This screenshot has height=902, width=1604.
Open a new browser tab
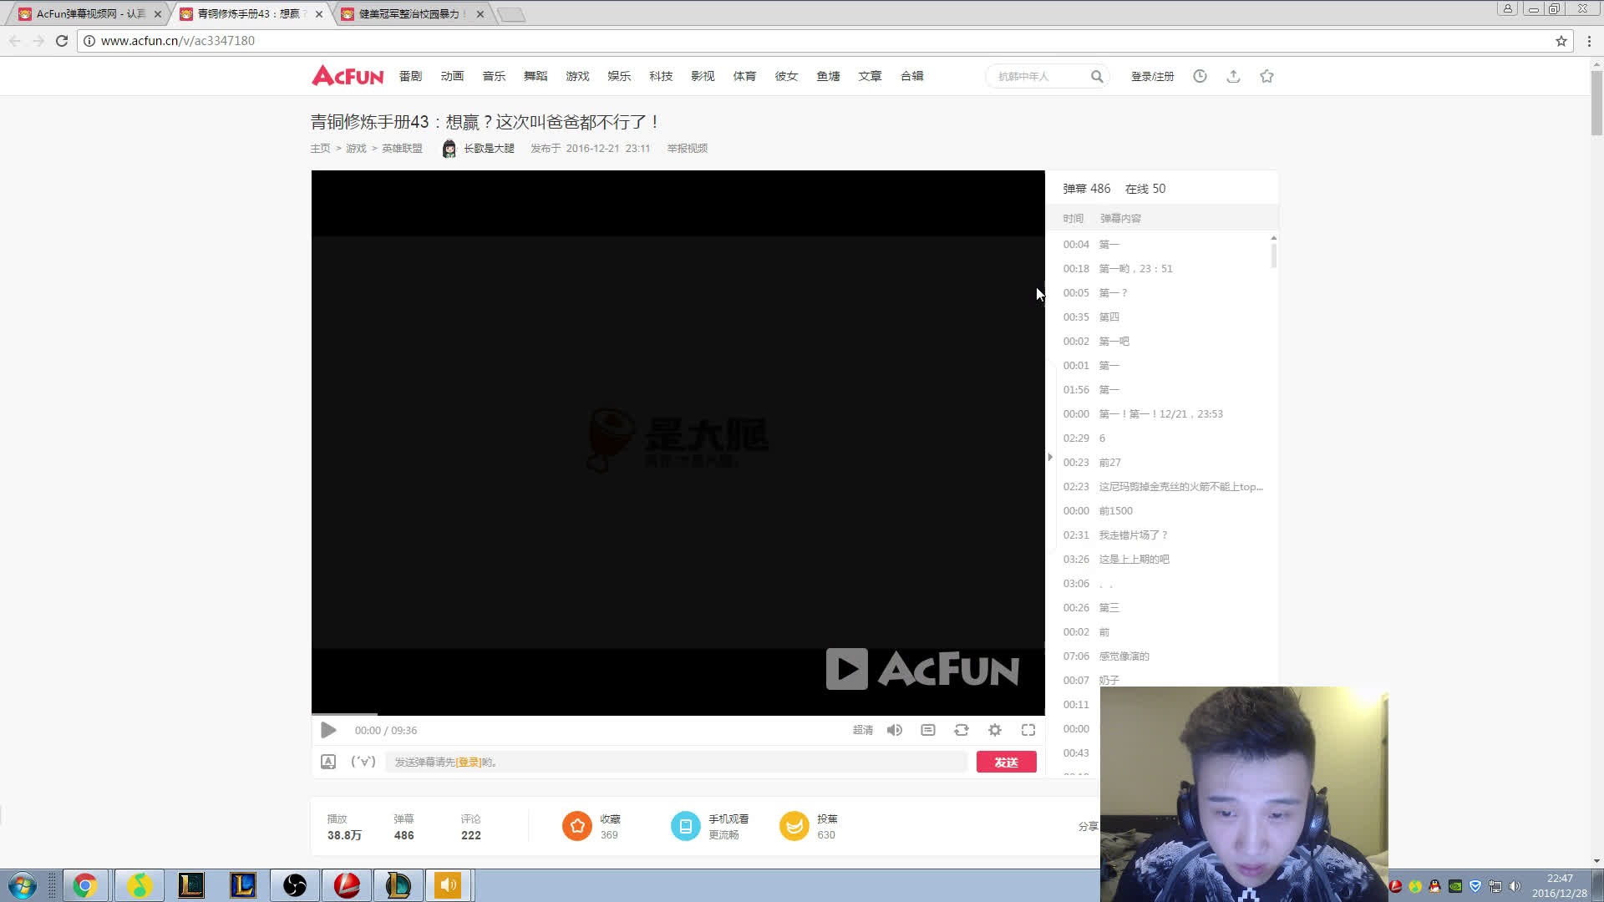pyautogui.click(x=511, y=14)
